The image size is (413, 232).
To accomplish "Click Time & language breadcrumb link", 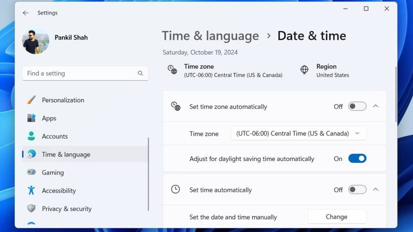I will pos(210,36).
